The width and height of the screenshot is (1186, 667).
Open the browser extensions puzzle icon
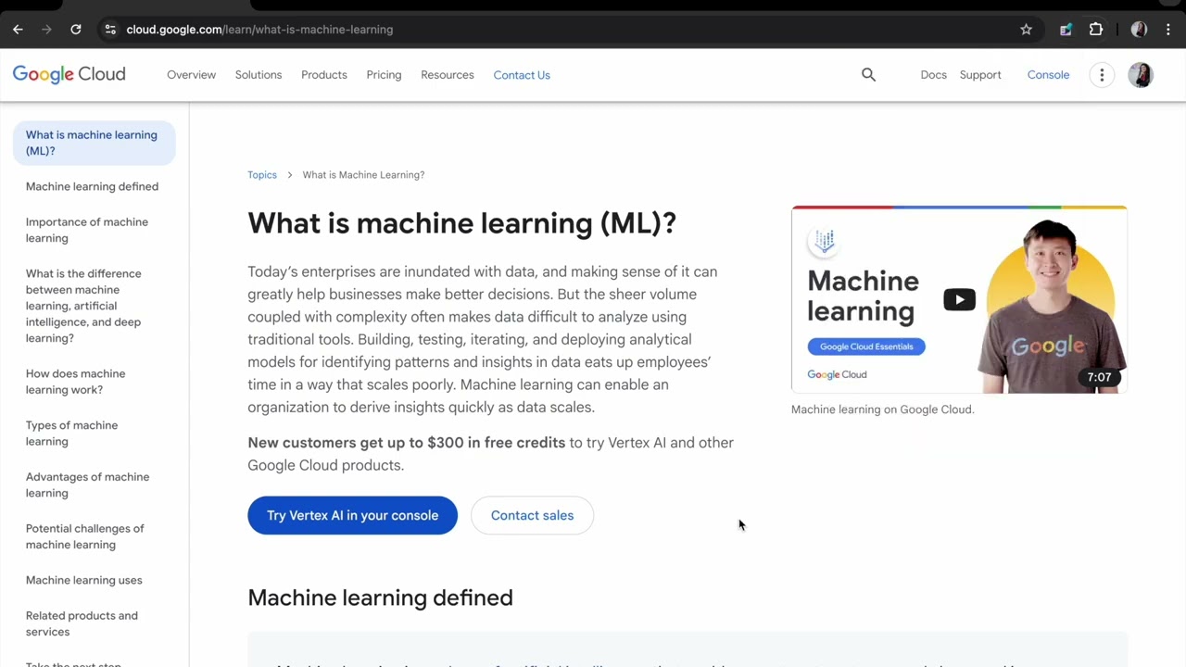pyautogui.click(x=1096, y=30)
